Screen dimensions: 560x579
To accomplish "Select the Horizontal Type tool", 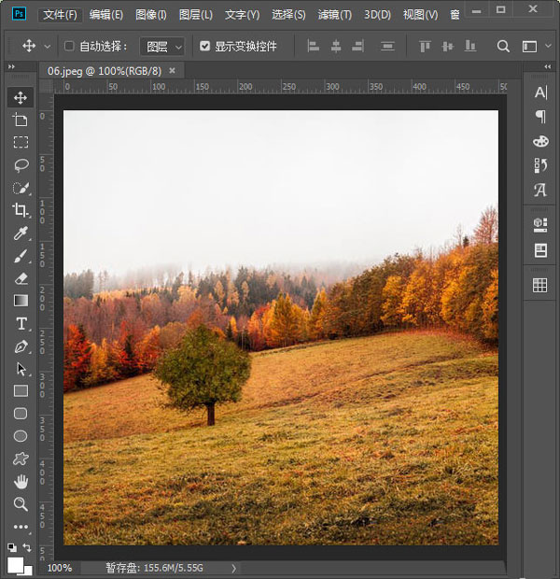I will click(21, 324).
